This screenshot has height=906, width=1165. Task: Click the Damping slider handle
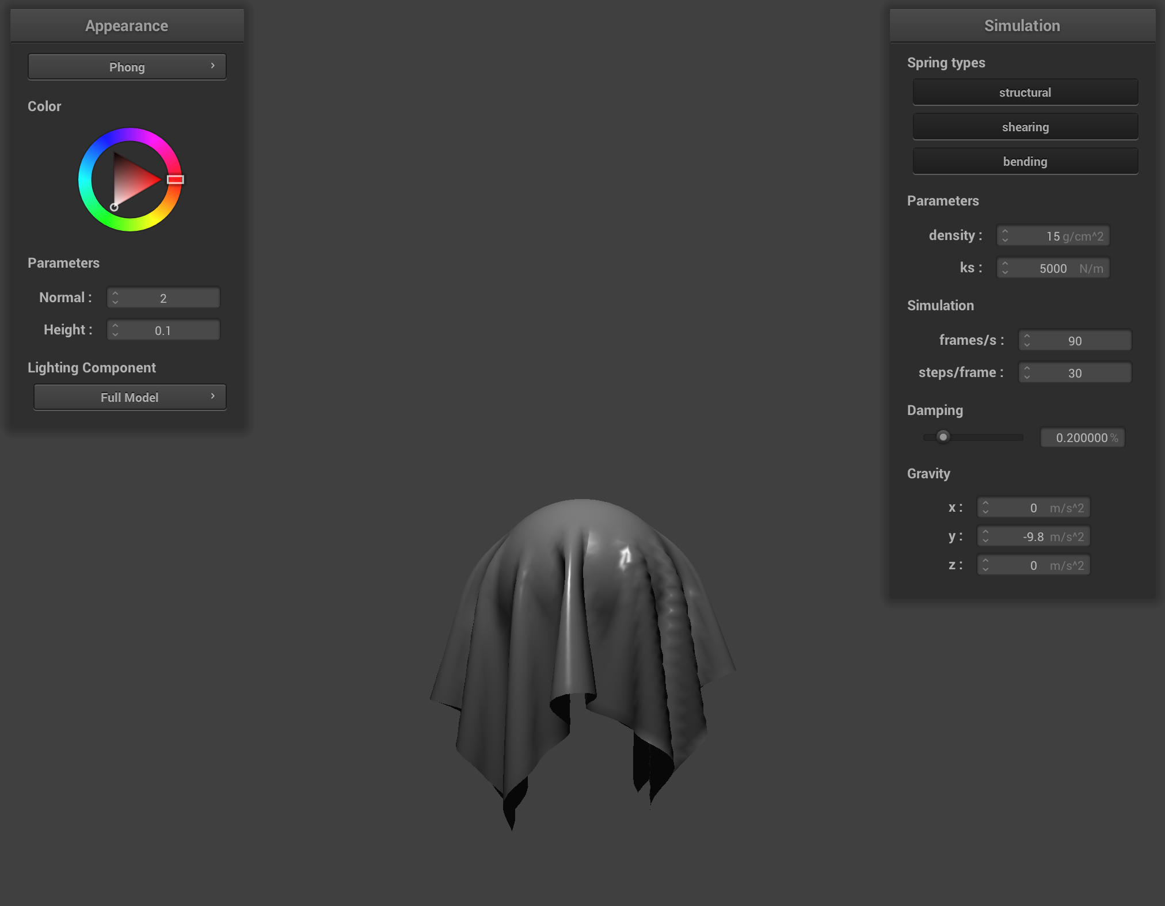tap(943, 437)
